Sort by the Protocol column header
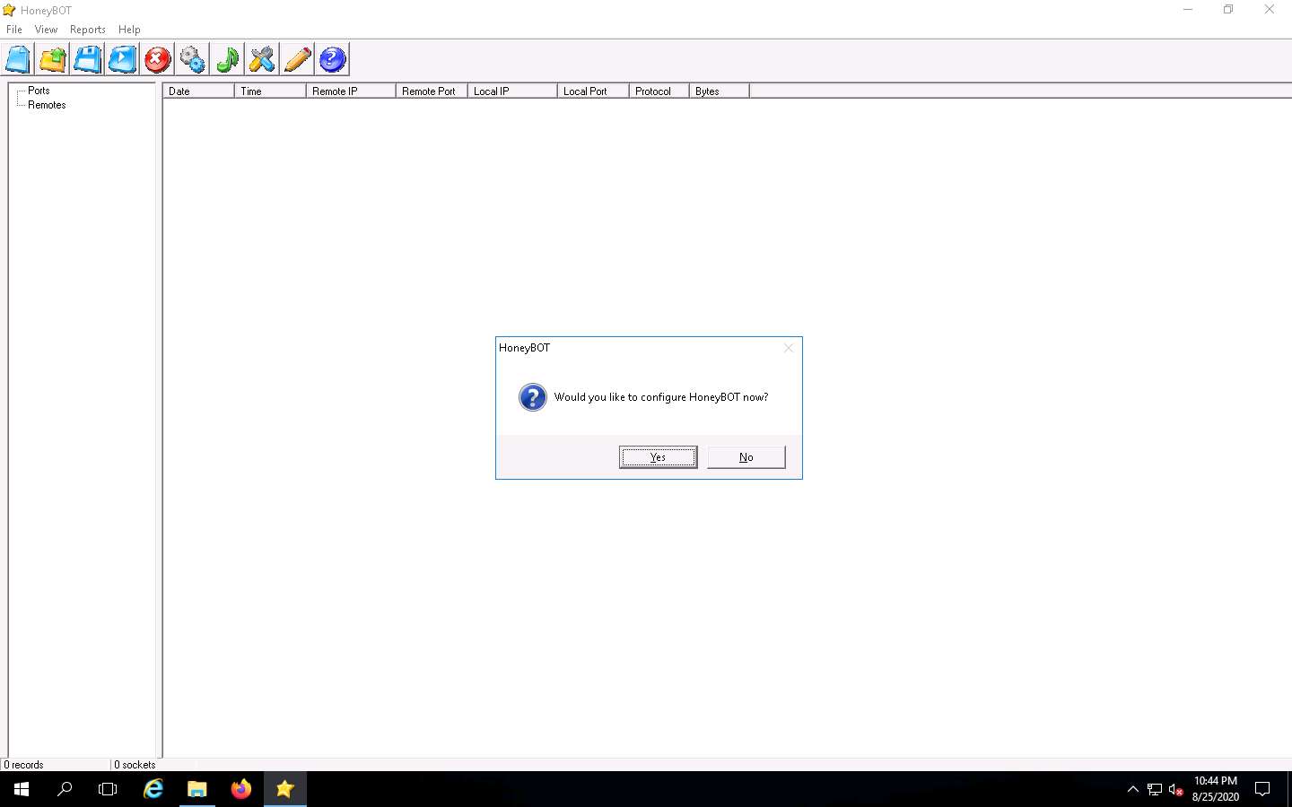Screen dimensions: 1292x807 click(659, 91)
